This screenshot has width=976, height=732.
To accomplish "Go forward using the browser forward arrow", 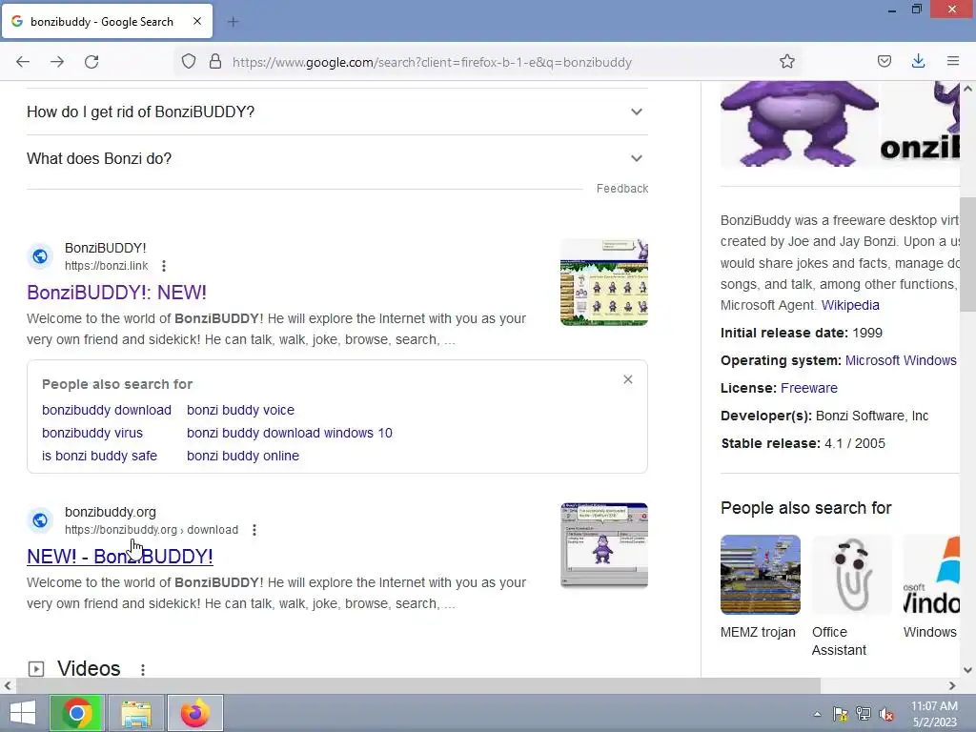I will [x=57, y=62].
